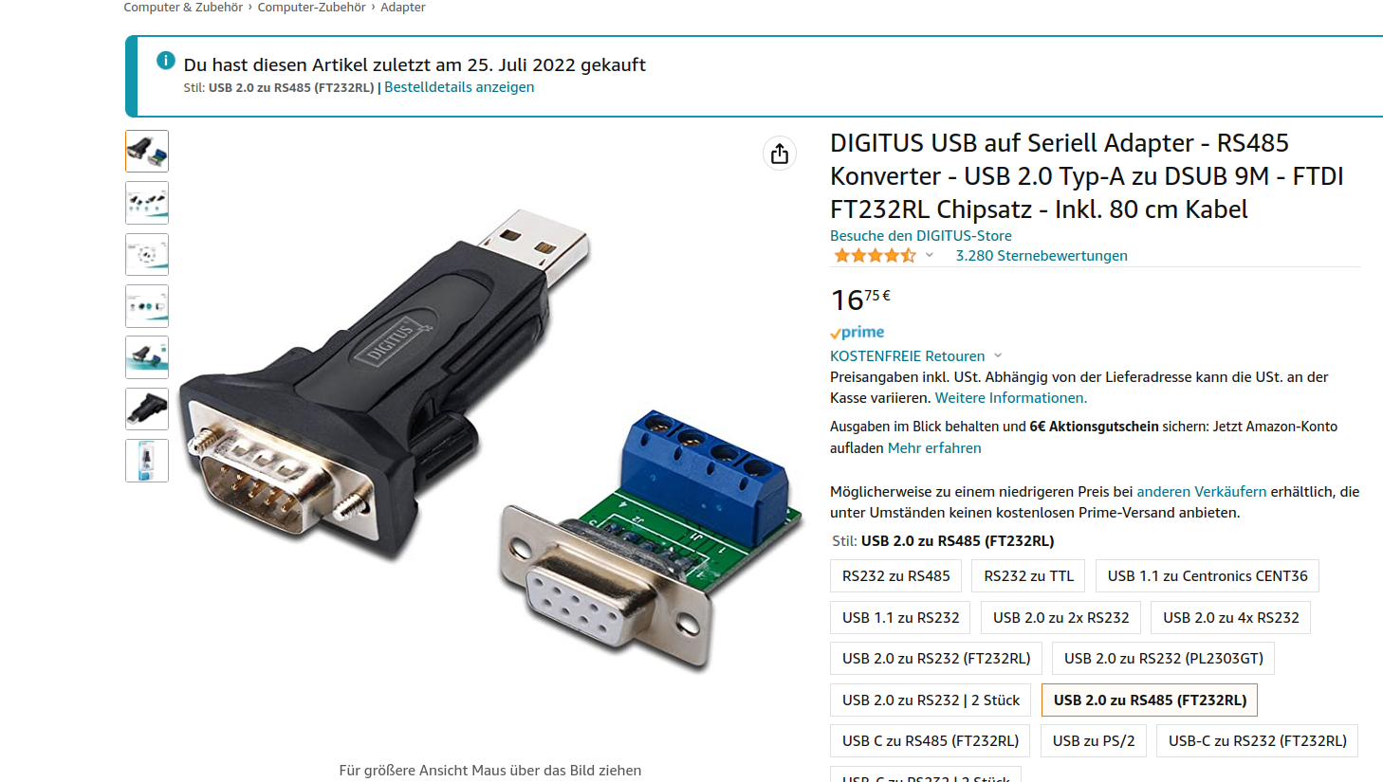This screenshot has width=1383, height=782.
Task: Visit the DIGITUS-Store link
Action: tap(920, 236)
